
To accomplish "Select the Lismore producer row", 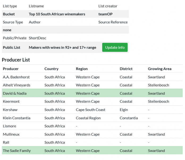I will (10, 126).
